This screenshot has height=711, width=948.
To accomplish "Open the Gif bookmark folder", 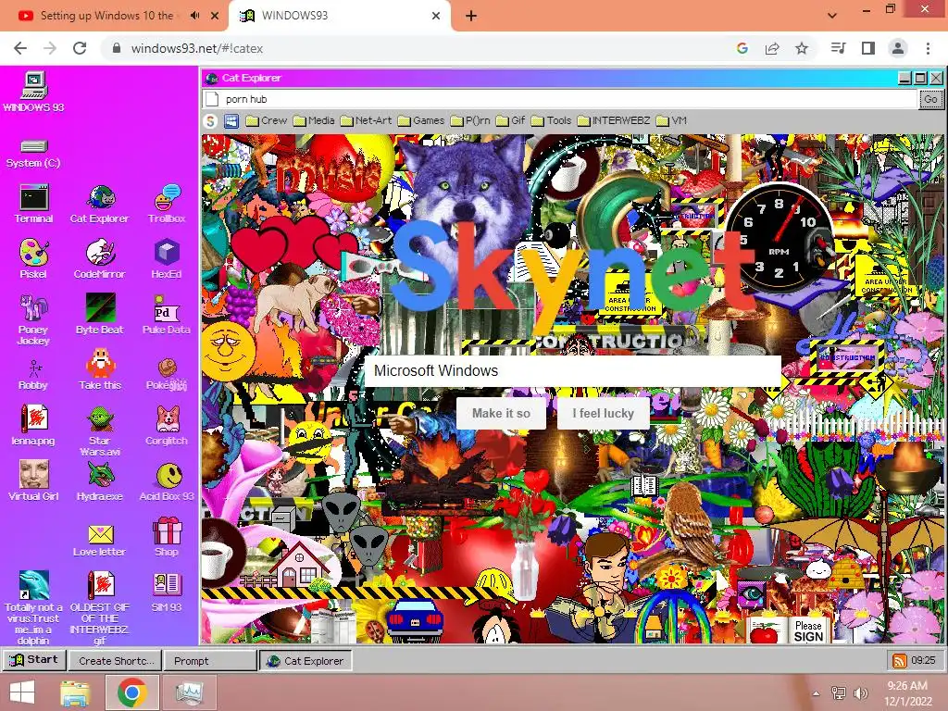I will 511,121.
